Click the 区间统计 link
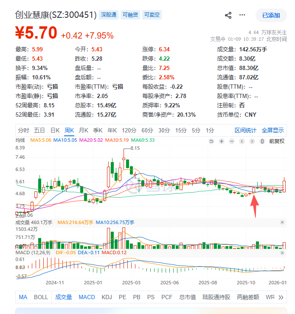This screenshot has height=314, width=295. (x=245, y=130)
